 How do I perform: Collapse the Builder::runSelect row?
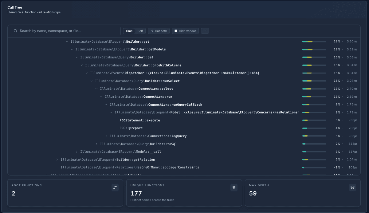click(91, 81)
